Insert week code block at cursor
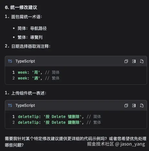Image resolution: width=149 pixels, height=151 pixels. tap(134, 61)
